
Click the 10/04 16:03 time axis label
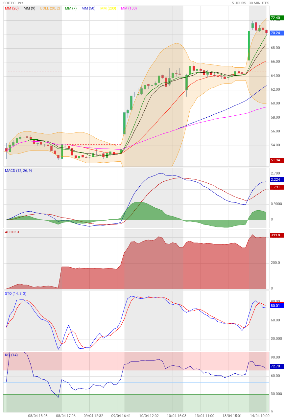pos(177,416)
